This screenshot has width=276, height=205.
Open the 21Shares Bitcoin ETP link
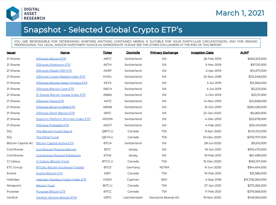51,59
